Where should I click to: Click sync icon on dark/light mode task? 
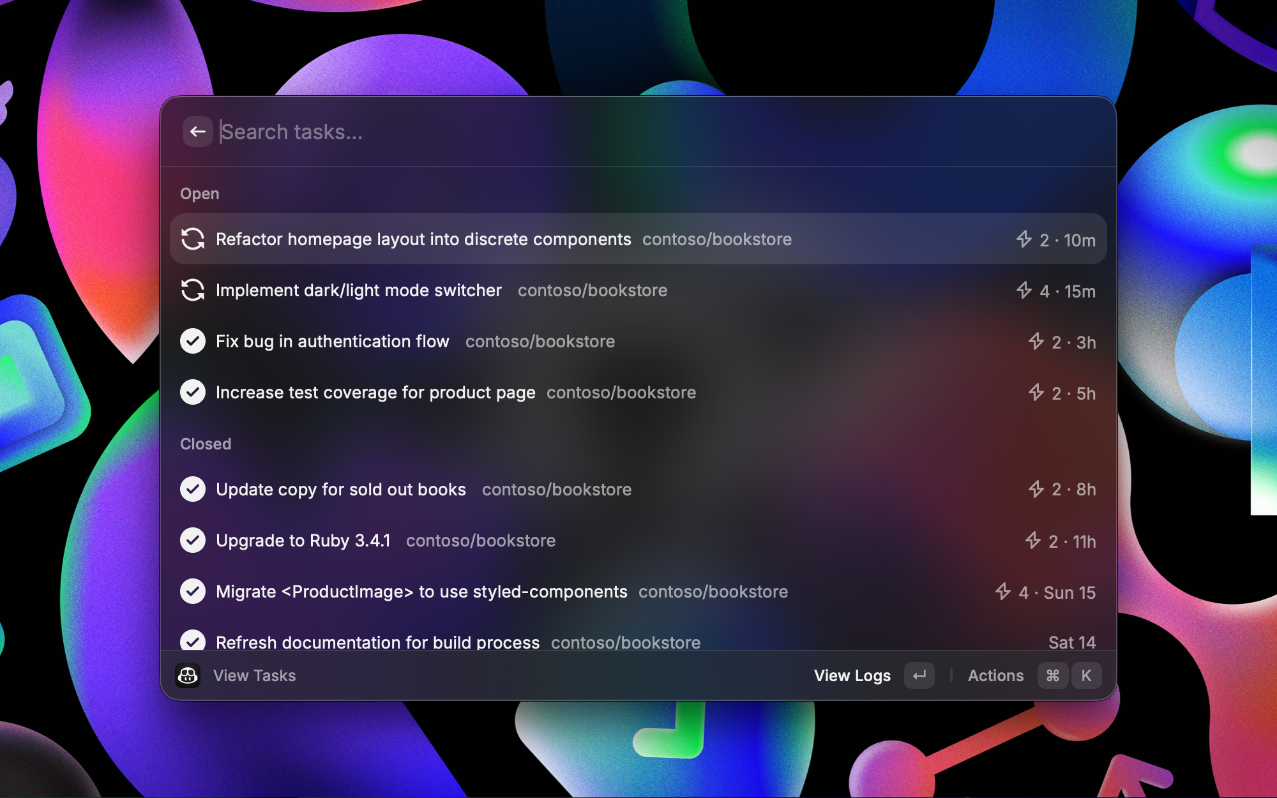[x=192, y=290]
